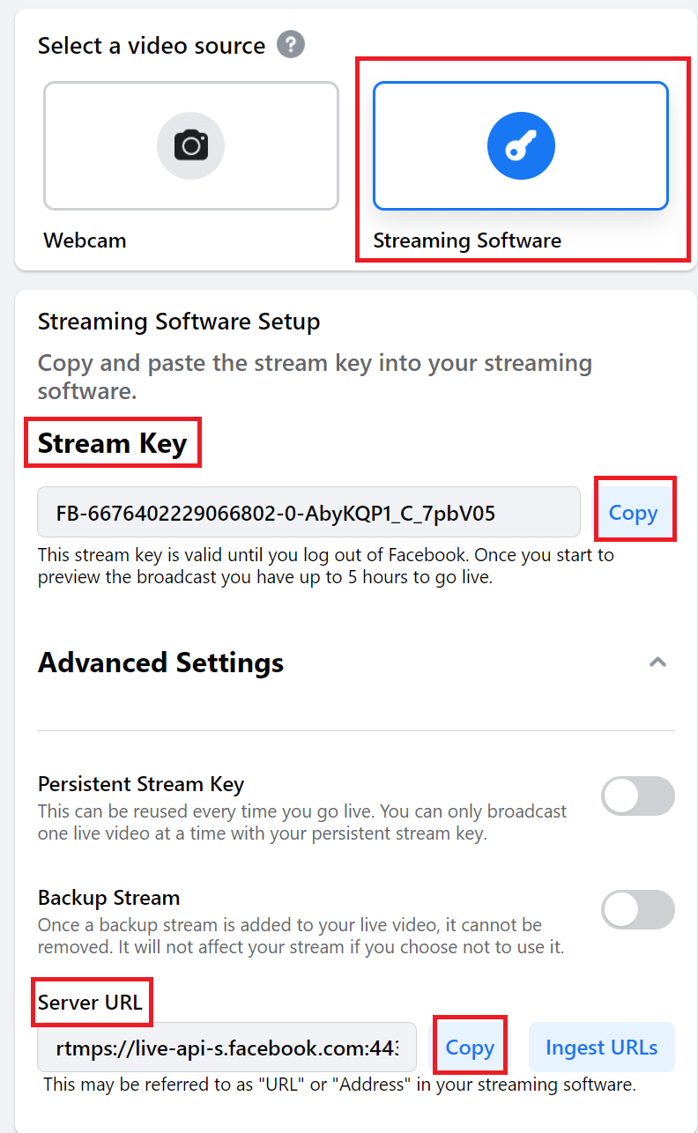Click the Backup Stream label

(108, 898)
